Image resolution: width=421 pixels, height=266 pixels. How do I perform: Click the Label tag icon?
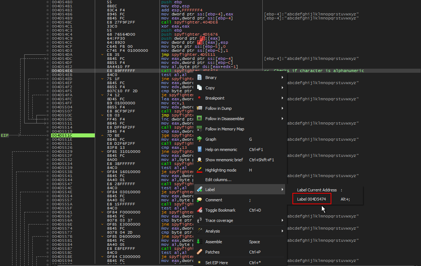tap(199, 190)
